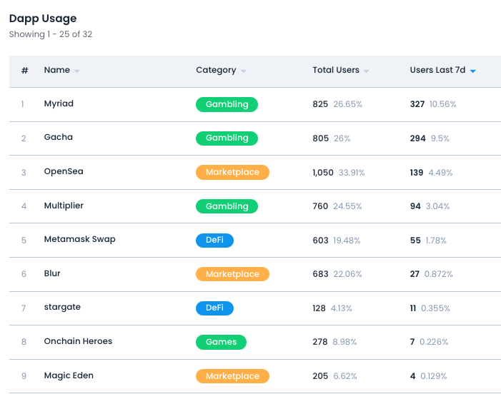Screen dimensions: 501x394
Task: Open the Myriad dapp row
Action: tap(59, 103)
